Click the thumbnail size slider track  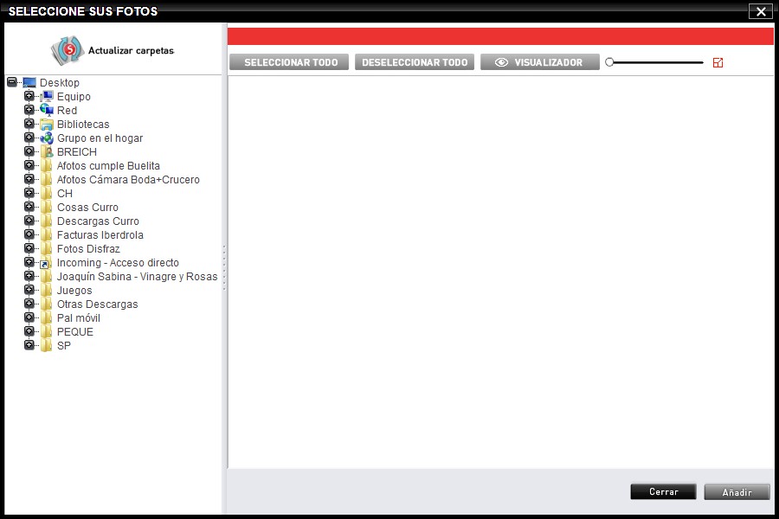[659, 62]
